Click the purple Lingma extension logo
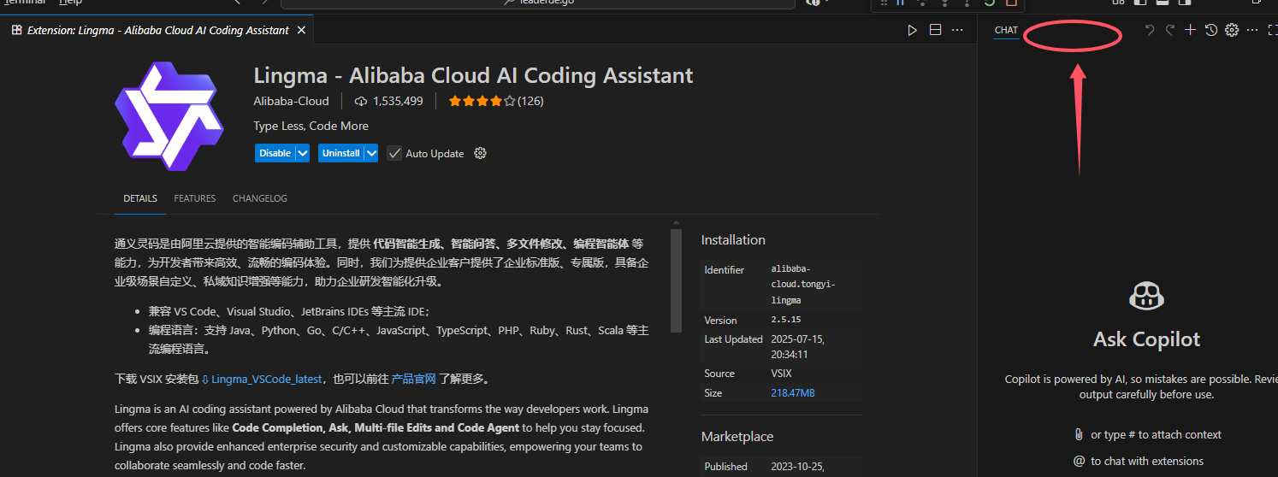 click(x=169, y=116)
